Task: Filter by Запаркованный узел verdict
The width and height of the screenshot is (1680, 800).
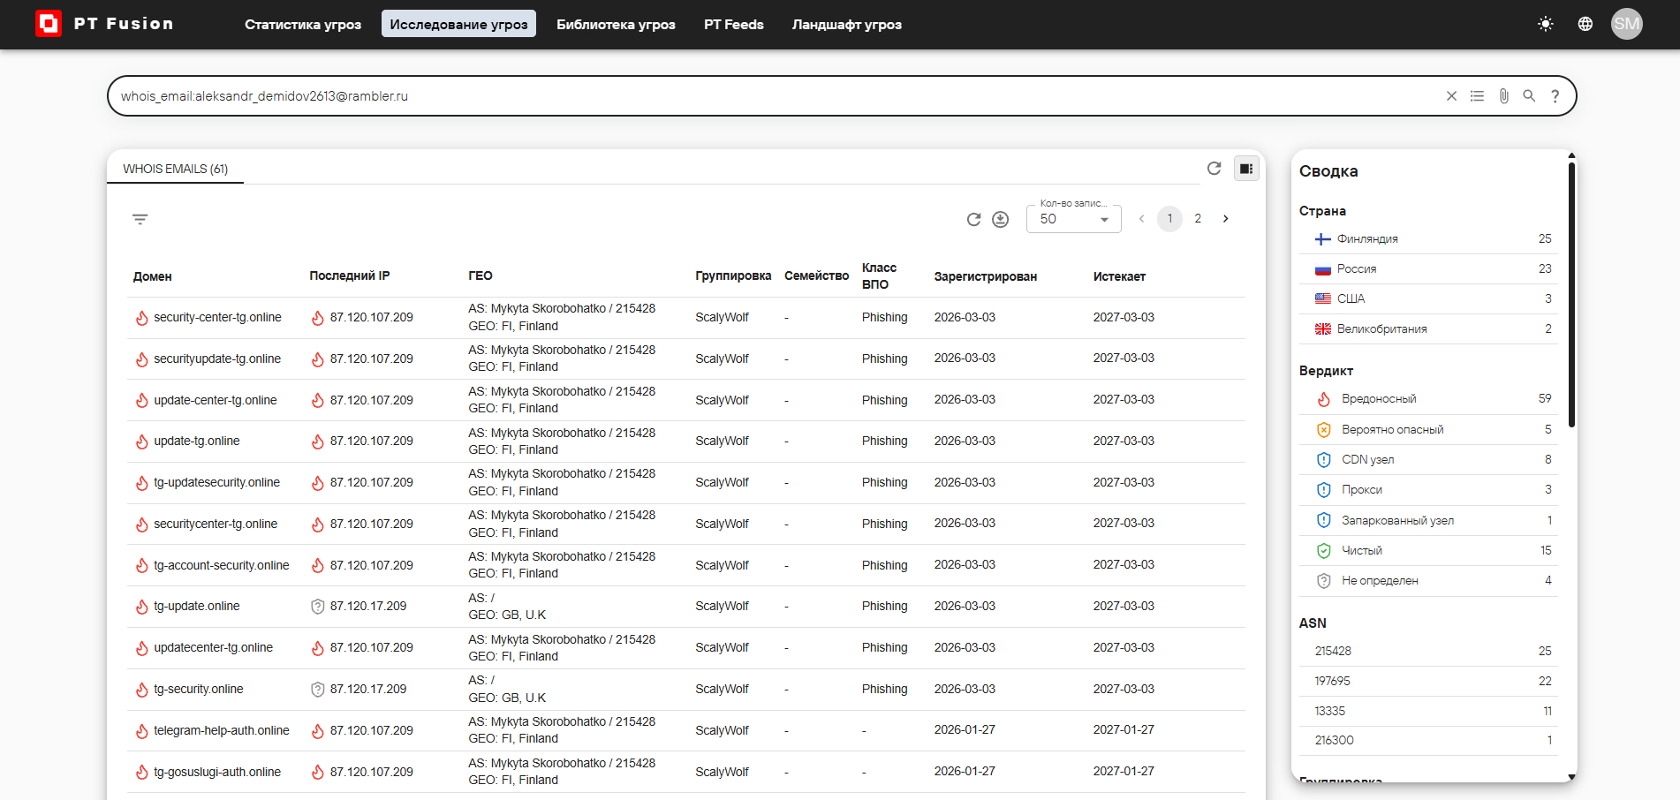Action: click(x=1429, y=521)
